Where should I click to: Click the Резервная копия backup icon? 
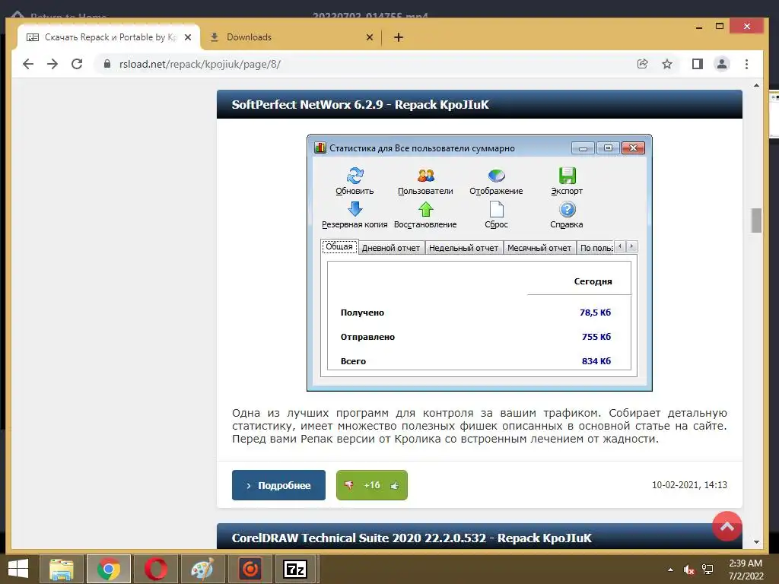coord(355,209)
